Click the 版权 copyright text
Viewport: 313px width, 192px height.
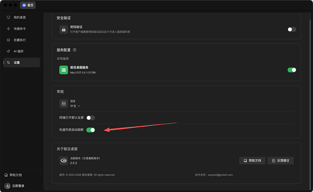click(x=87, y=175)
